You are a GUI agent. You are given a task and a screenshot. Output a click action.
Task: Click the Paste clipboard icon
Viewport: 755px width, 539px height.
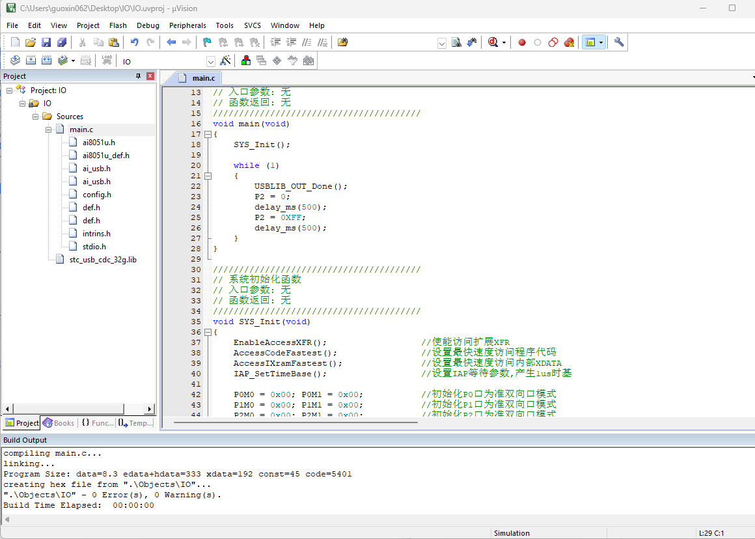coord(114,42)
